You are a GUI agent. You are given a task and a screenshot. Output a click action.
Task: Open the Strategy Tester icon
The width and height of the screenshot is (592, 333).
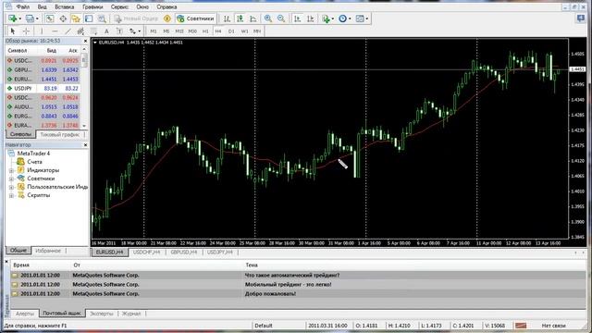coord(102,18)
